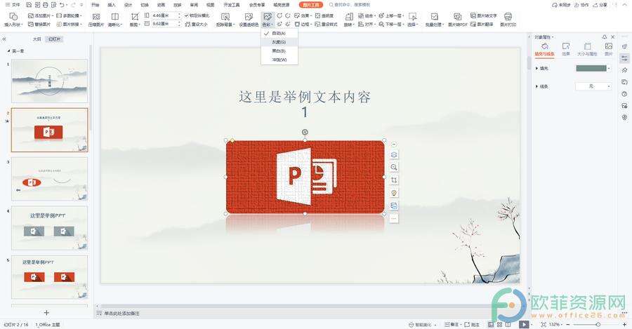Select Grayscale (灰度) color option
Image resolution: width=632 pixels, height=329 pixels.
(279, 42)
